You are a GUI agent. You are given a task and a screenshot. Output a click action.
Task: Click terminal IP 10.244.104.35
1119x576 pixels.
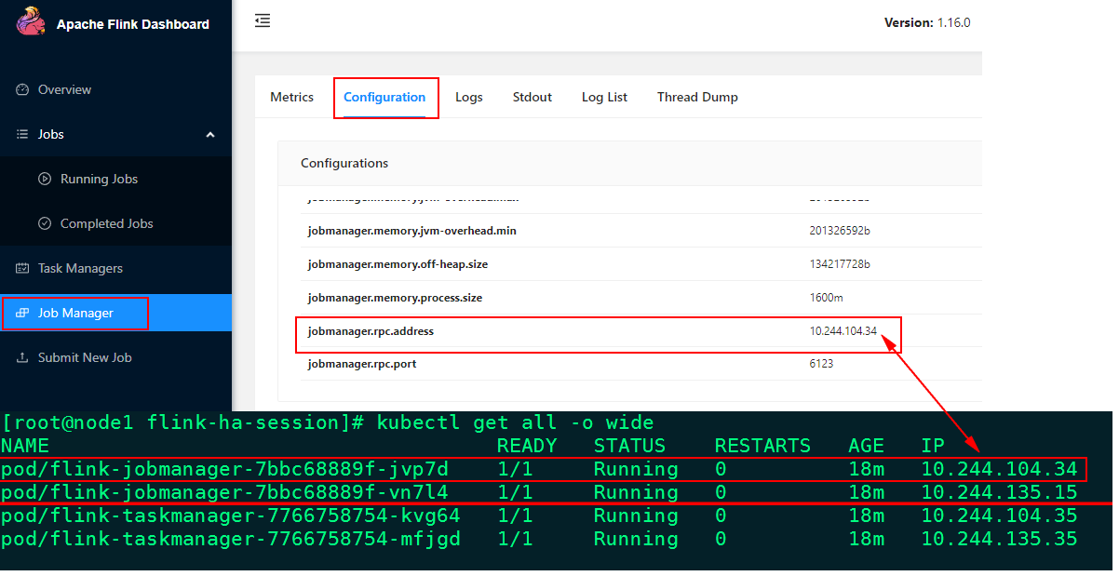(999, 516)
